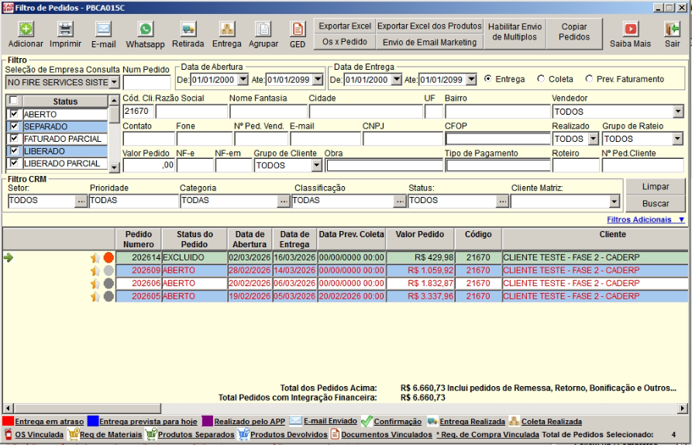Click the Entrega boxes icon
692x445 pixels.
[227, 29]
